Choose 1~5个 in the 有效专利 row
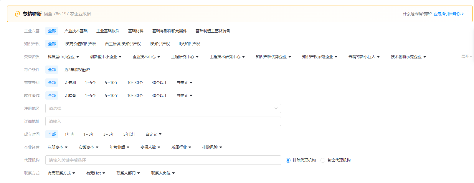474x183 pixels. coord(90,83)
